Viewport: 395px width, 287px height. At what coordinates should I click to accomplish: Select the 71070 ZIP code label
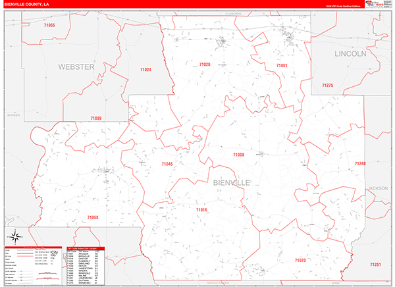click(300, 260)
